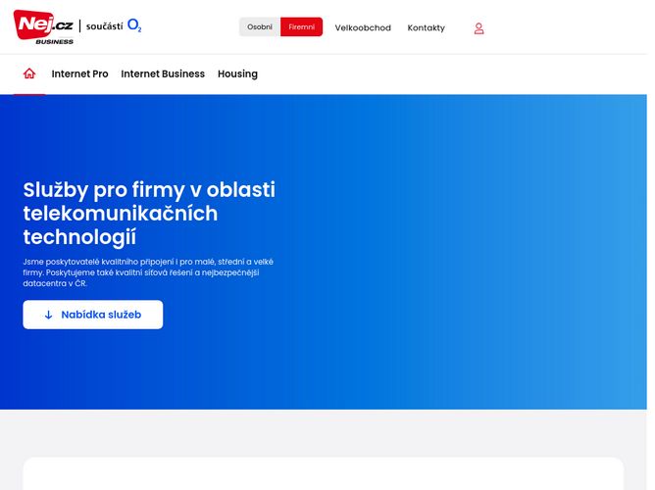The width and height of the screenshot is (655, 490).
Task: Open Internet Pro menu item
Action: point(79,73)
